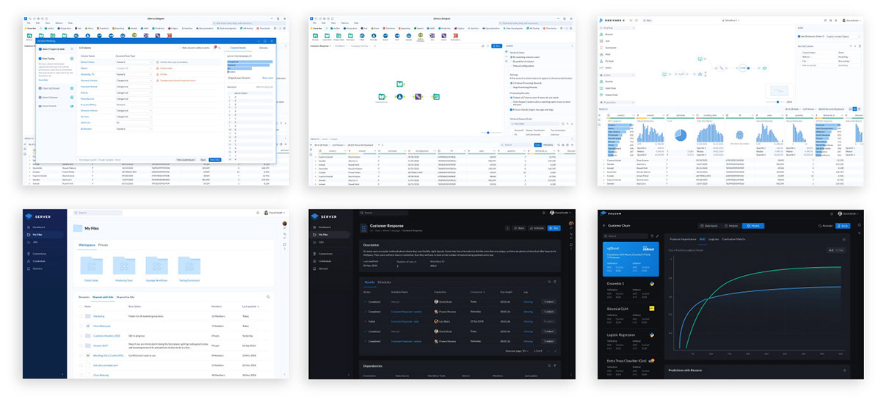Click search icon above the light Server file list
Screen dimensions: 881x402
point(268,297)
